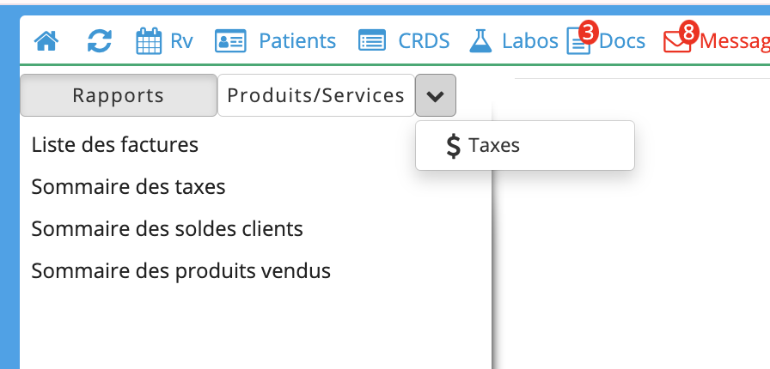Screen dimensions: 770x369
Task: Click the Labos flask icon
Action: click(x=480, y=40)
